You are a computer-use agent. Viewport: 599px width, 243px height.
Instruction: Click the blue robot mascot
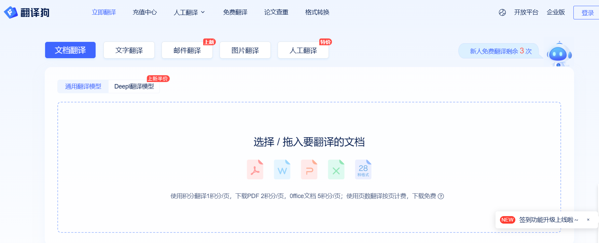(x=559, y=54)
